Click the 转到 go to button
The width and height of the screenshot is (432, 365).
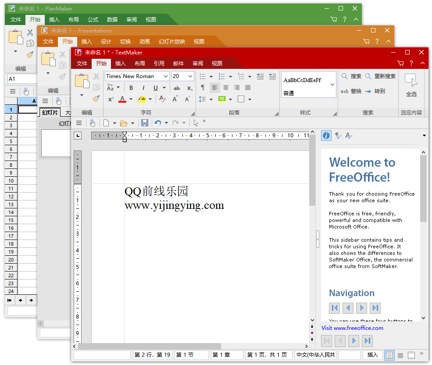(x=375, y=91)
